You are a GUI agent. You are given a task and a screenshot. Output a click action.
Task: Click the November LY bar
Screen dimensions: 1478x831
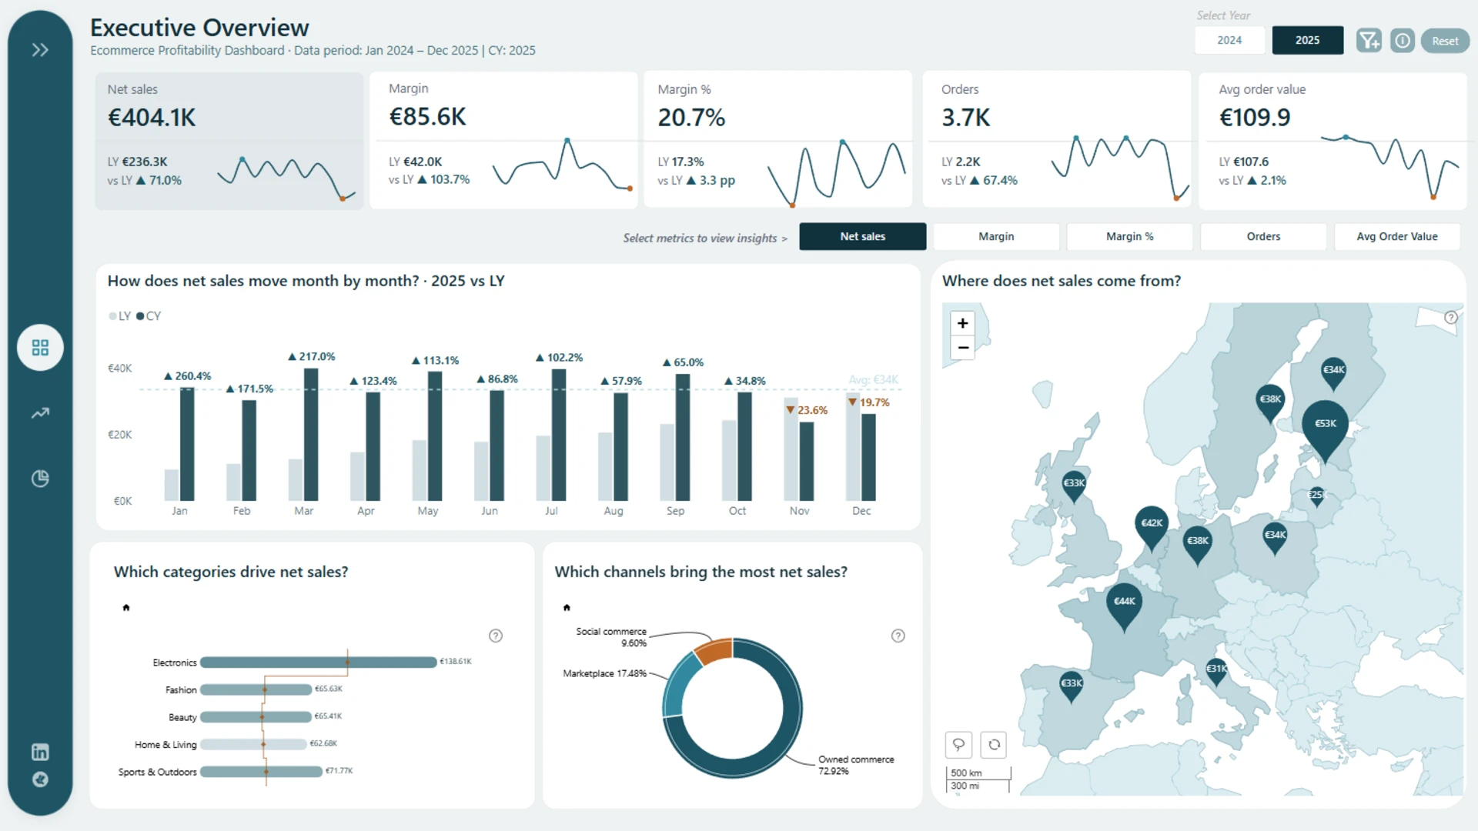(791, 449)
